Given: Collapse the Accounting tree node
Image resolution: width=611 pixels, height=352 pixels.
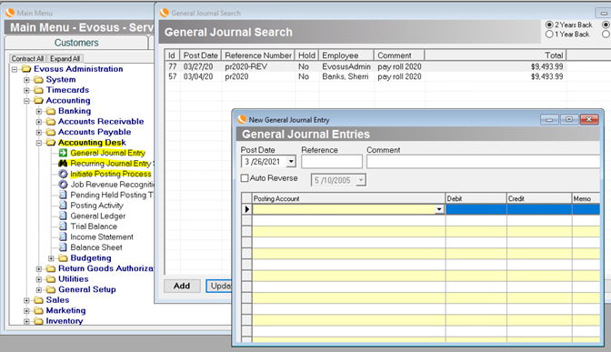Looking at the screenshot, I should coord(26,101).
